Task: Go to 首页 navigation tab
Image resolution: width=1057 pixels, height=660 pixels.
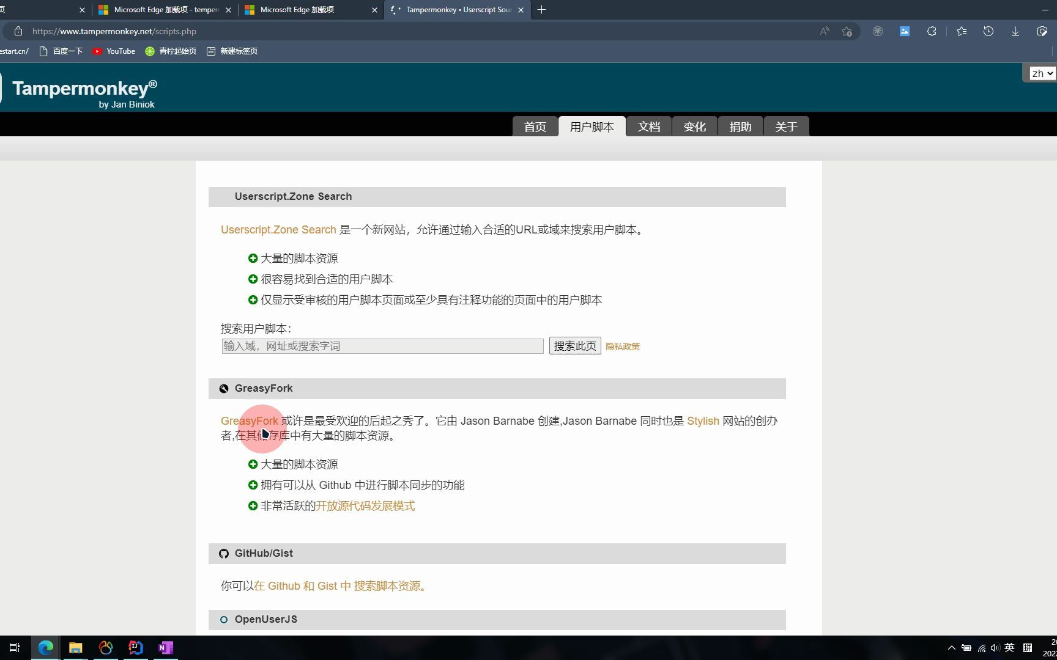Action: pos(535,127)
